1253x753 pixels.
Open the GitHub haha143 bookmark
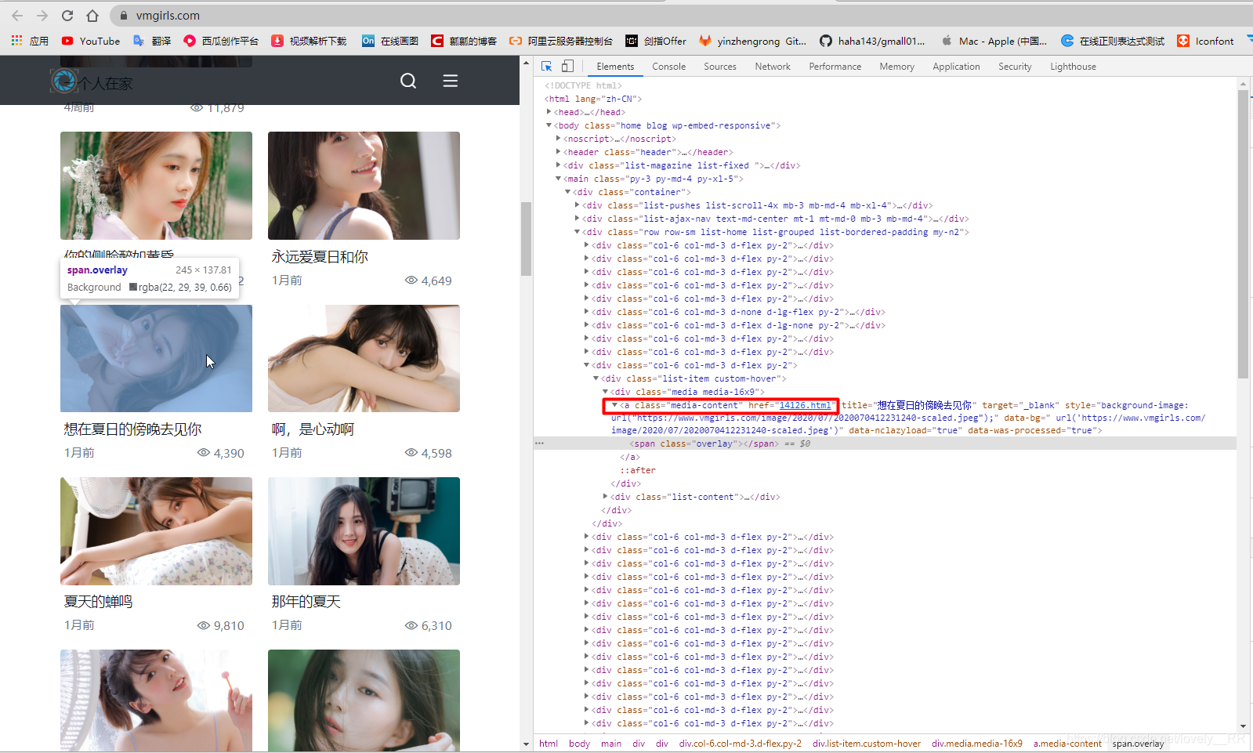872,41
